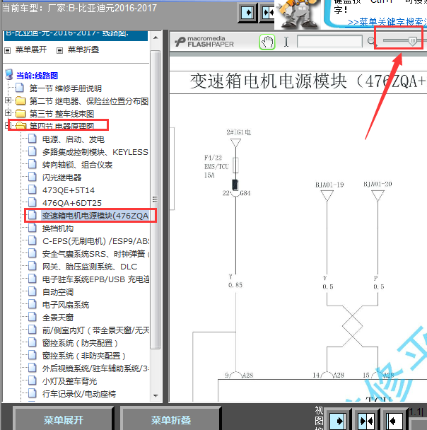Click the 菜单折叠 list icon at top

tap(60, 50)
